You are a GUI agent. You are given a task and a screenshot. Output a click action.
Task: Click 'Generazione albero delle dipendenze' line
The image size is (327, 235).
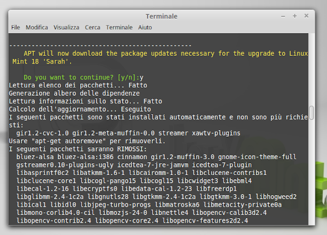tap(74, 93)
